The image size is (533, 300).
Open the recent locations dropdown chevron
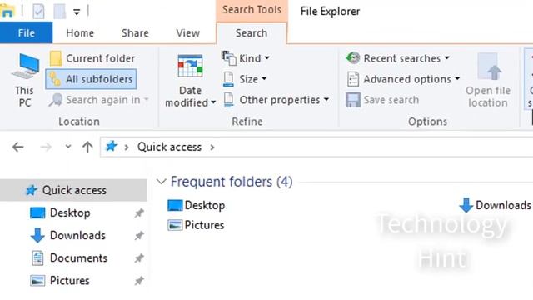click(68, 147)
